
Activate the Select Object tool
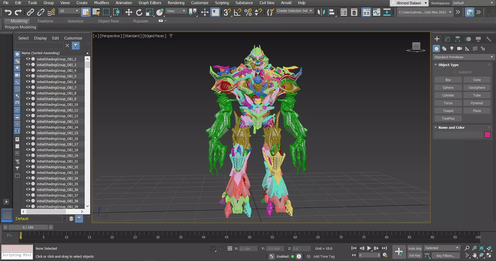pos(86,12)
